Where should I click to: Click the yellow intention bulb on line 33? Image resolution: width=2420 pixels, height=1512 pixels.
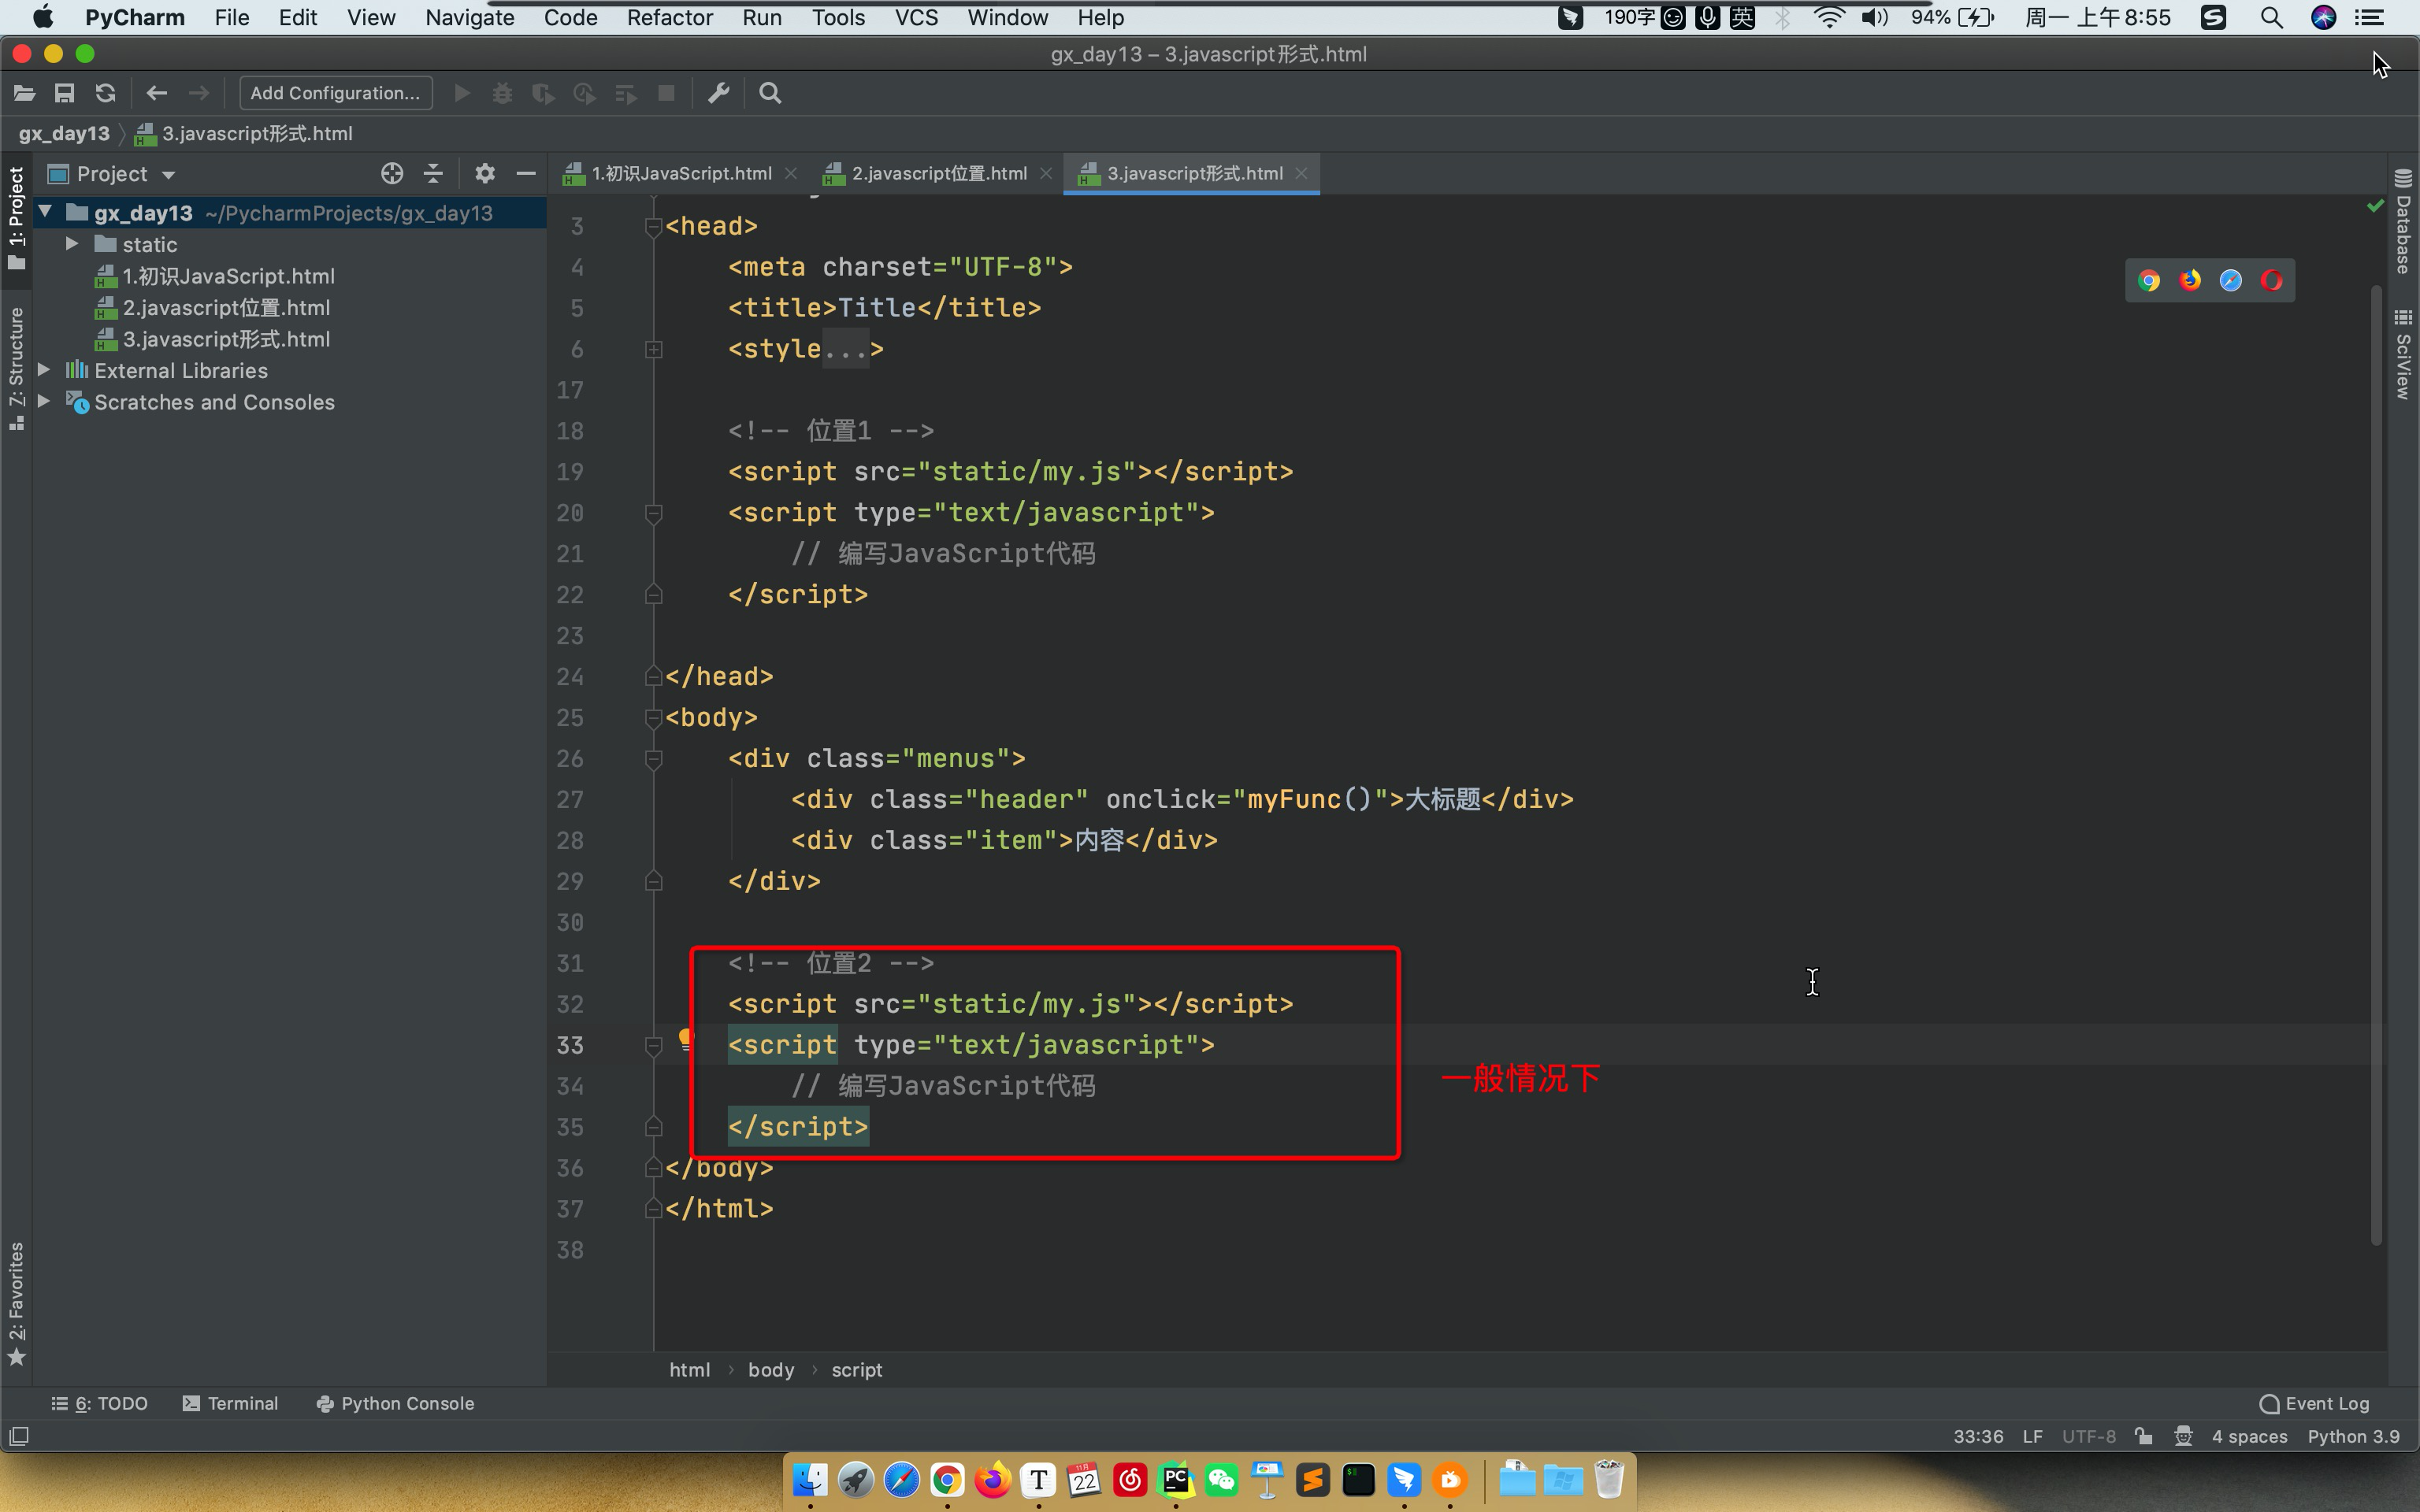(685, 1039)
